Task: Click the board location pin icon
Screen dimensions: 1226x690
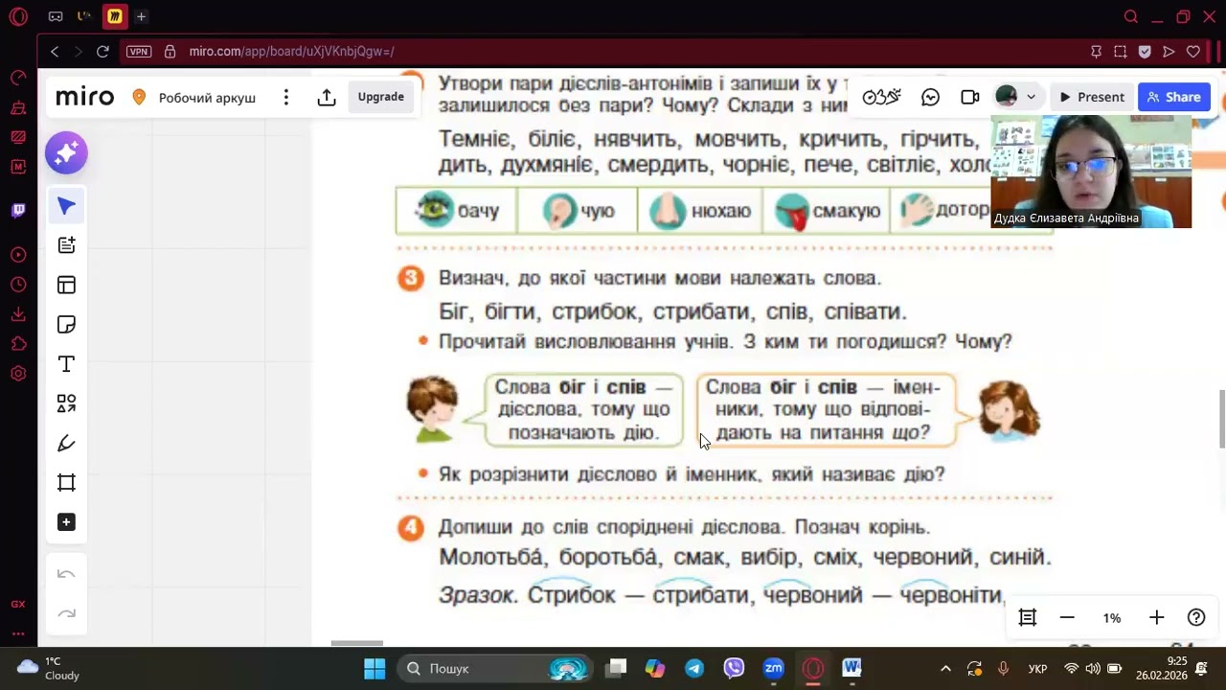Action: (139, 97)
